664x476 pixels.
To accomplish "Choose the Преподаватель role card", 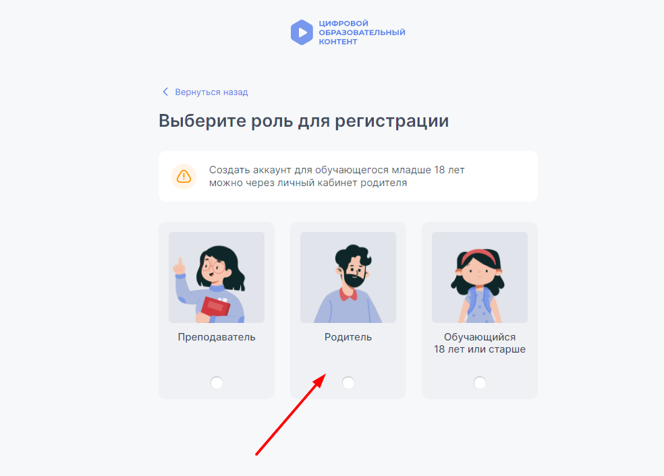I will (217, 310).
